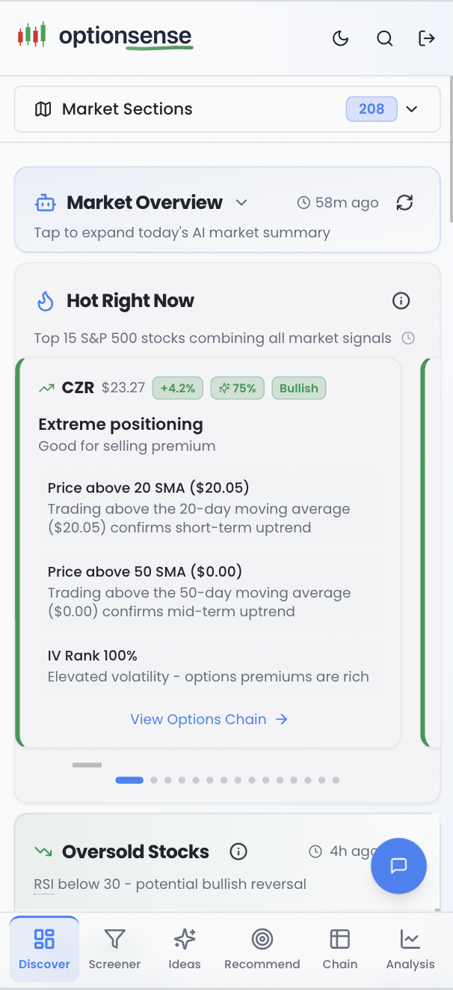This screenshot has height=990, width=453.
Task: Expand the Market Sections dropdown
Action: point(411,109)
